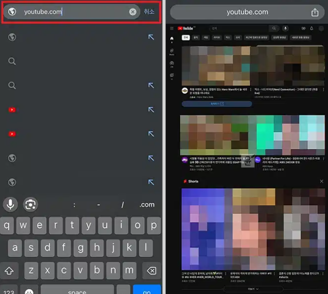Tap the hyphen shortcut key
The image size is (328, 294).
(x=99, y=205)
